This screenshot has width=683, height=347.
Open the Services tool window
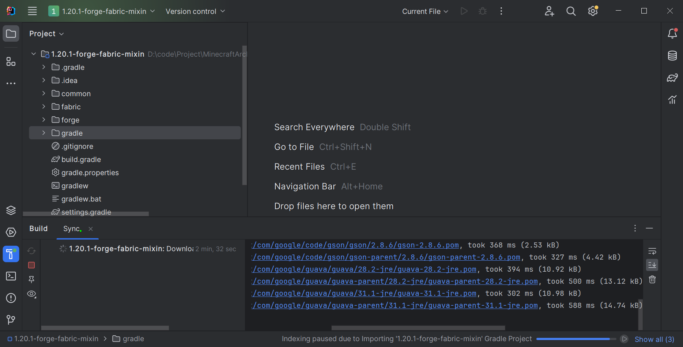pos(11,232)
